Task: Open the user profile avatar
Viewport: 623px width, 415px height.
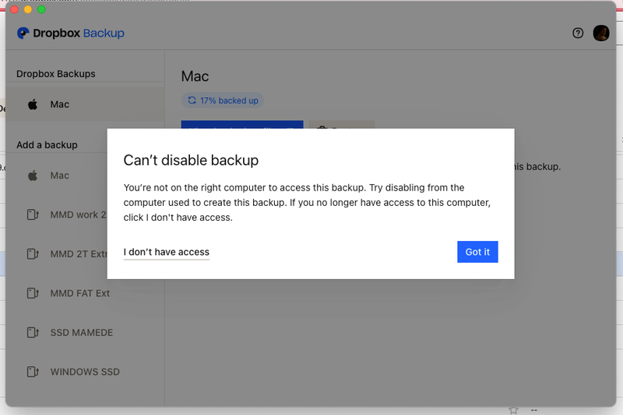Action: coord(600,33)
